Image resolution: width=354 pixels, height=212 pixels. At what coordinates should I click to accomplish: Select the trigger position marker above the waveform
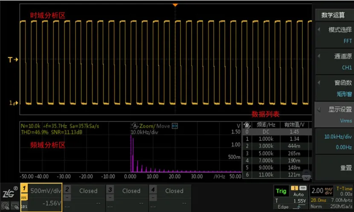click(x=175, y=5)
